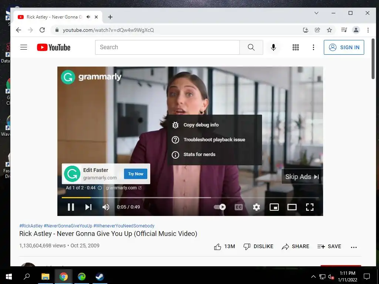Image resolution: width=379 pixels, height=284 pixels.
Task: Click the magnifier search button
Action: [x=251, y=47]
